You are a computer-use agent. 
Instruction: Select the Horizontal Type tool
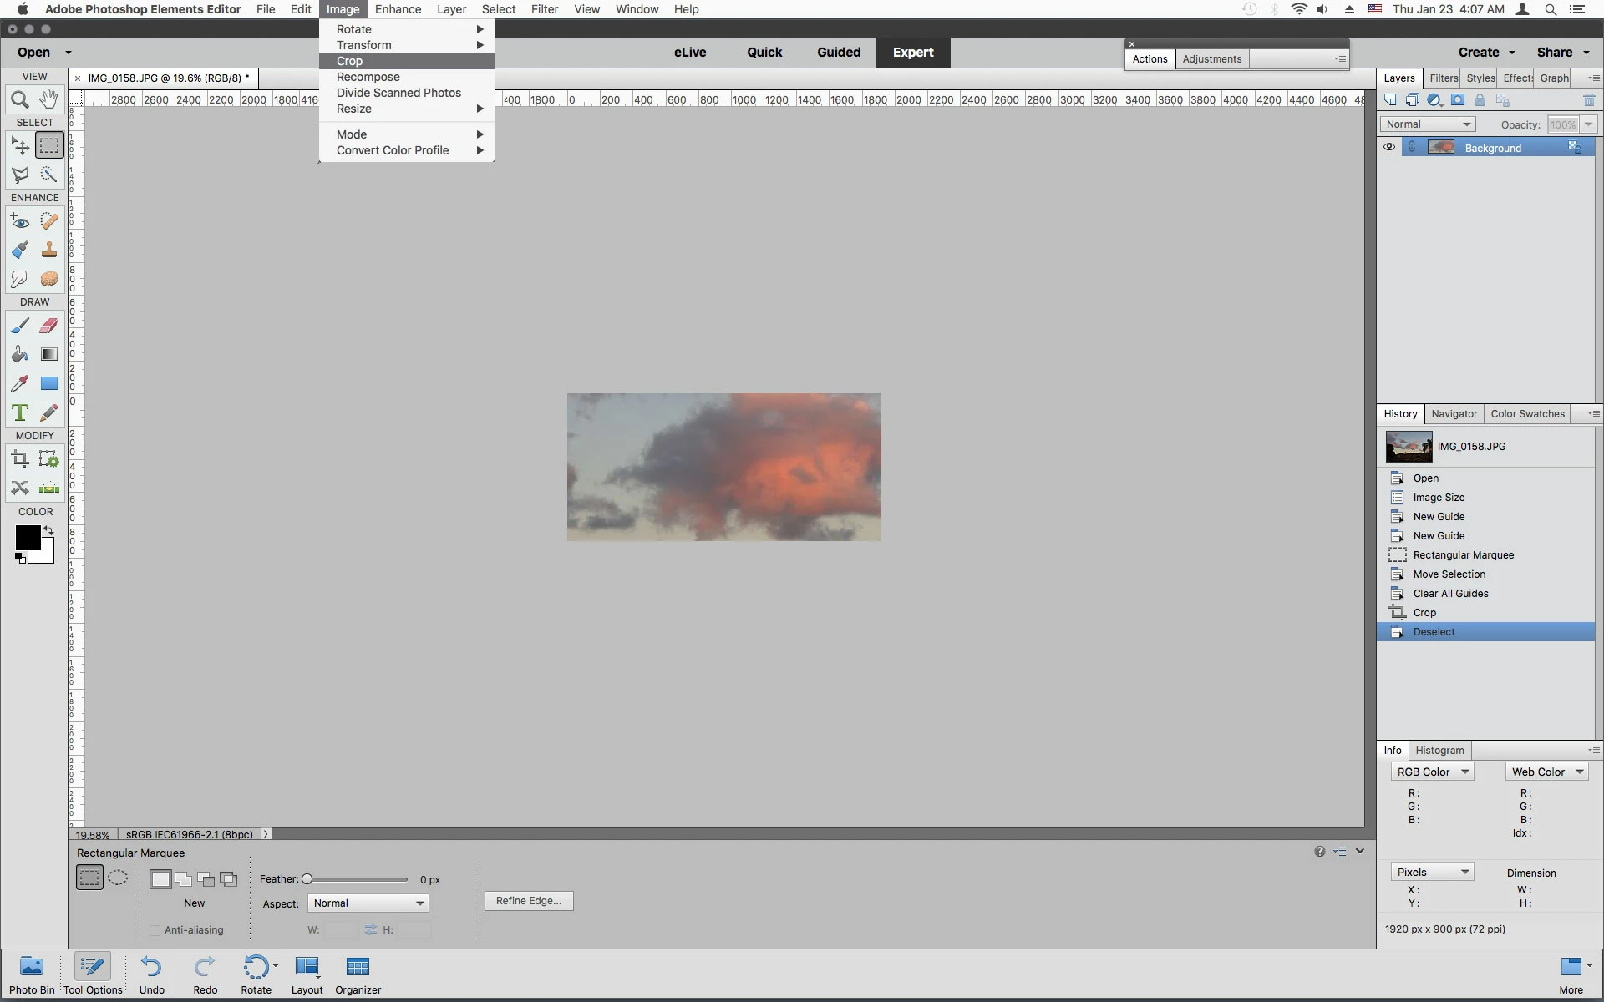click(x=20, y=412)
